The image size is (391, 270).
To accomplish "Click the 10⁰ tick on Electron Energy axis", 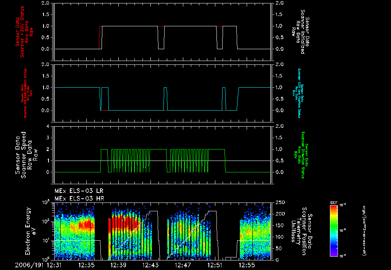I will click(46, 259).
